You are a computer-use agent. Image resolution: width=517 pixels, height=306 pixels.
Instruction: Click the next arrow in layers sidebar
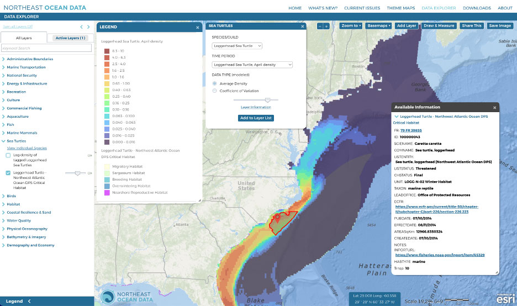click(88, 27)
